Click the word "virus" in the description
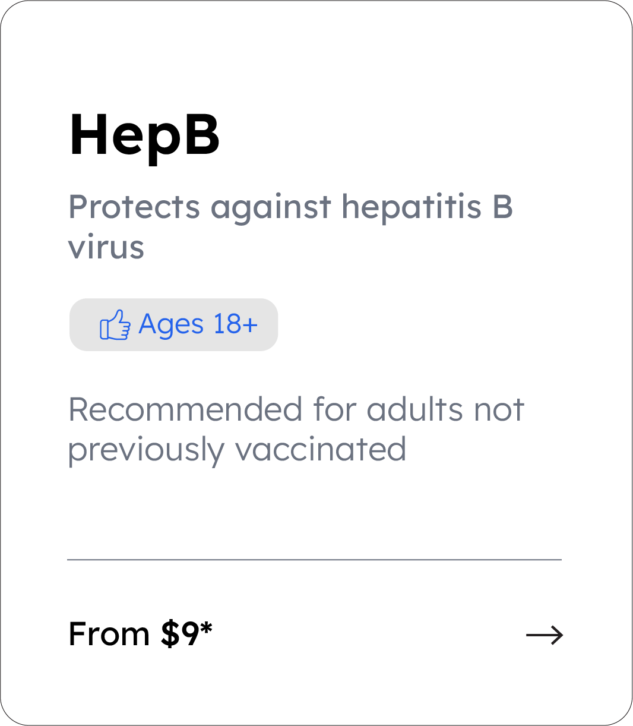This screenshot has width=633, height=726. tap(106, 247)
